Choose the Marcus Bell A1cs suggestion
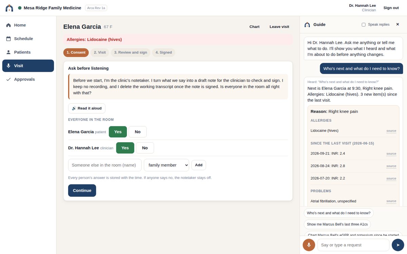This screenshot has height=254, width=407. pyautogui.click(x=337, y=224)
